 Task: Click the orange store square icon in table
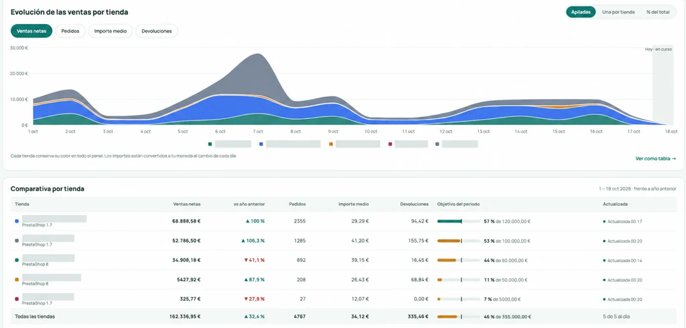pyautogui.click(x=17, y=280)
